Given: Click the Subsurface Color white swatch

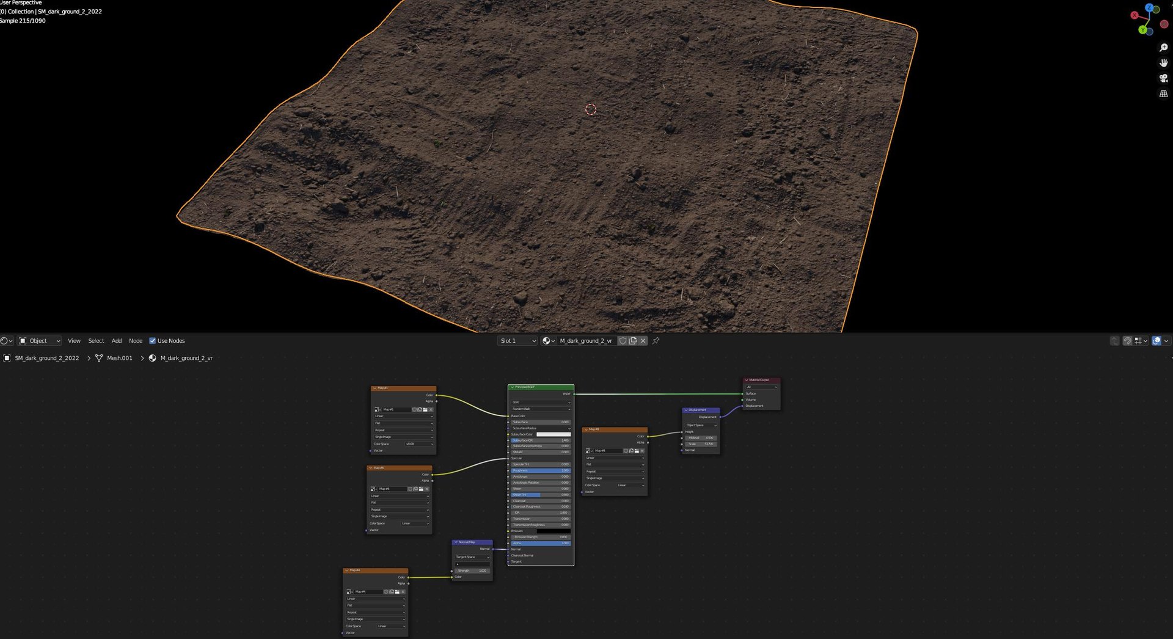Looking at the screenshot, I should 554,434.
